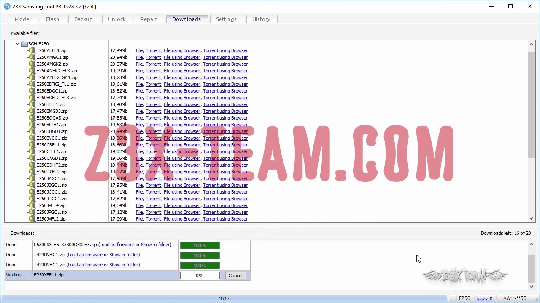Select the Waiting... E250XEFL1.zip download row
Screen dimensions: 540x303
[127, 275]
